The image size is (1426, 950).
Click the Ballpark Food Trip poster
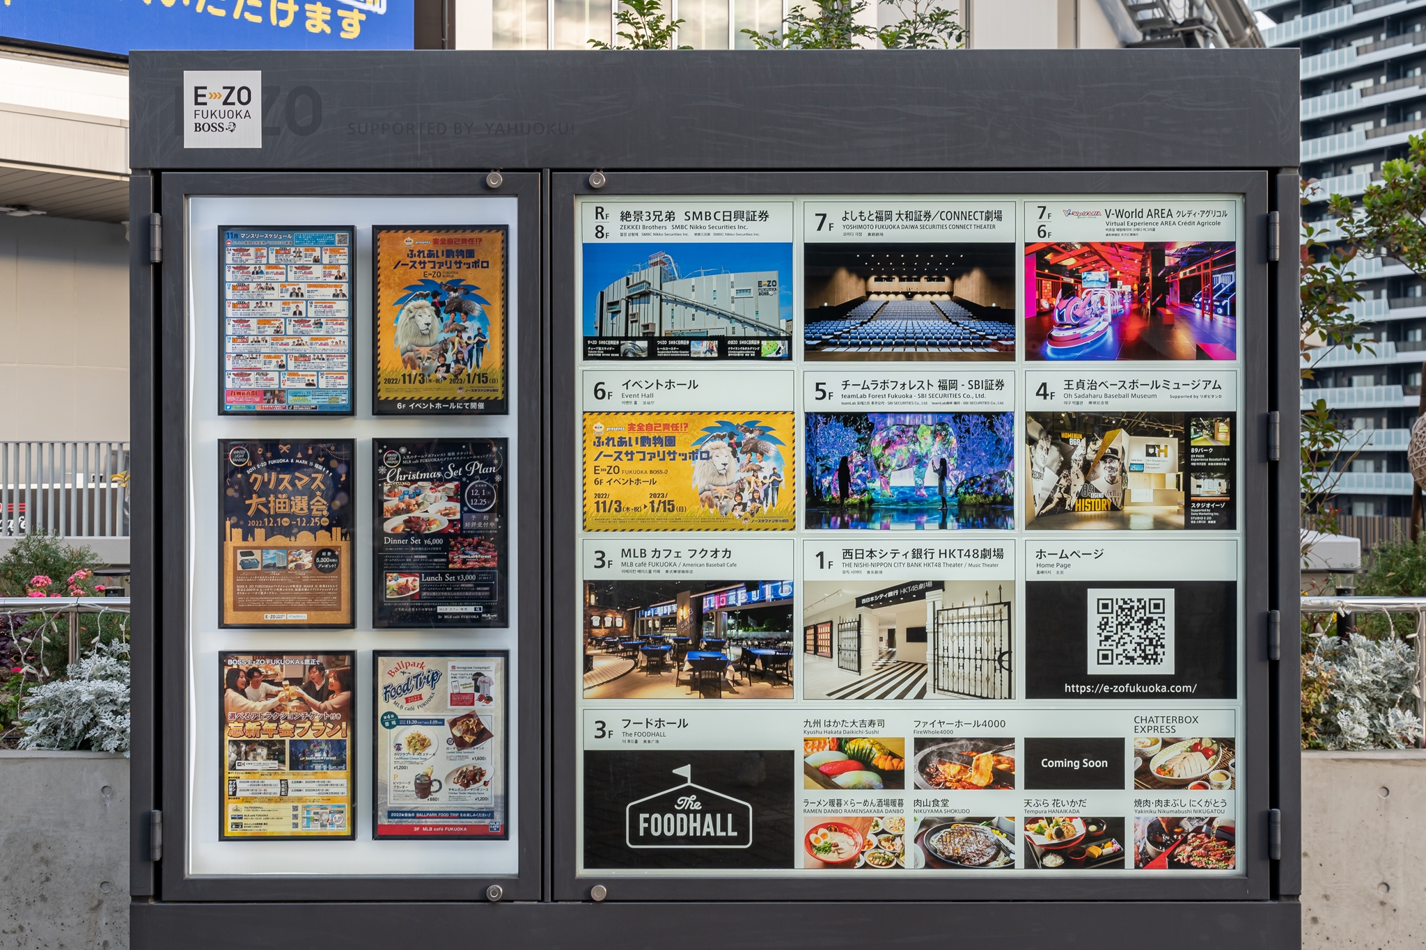tap(440, 745)
